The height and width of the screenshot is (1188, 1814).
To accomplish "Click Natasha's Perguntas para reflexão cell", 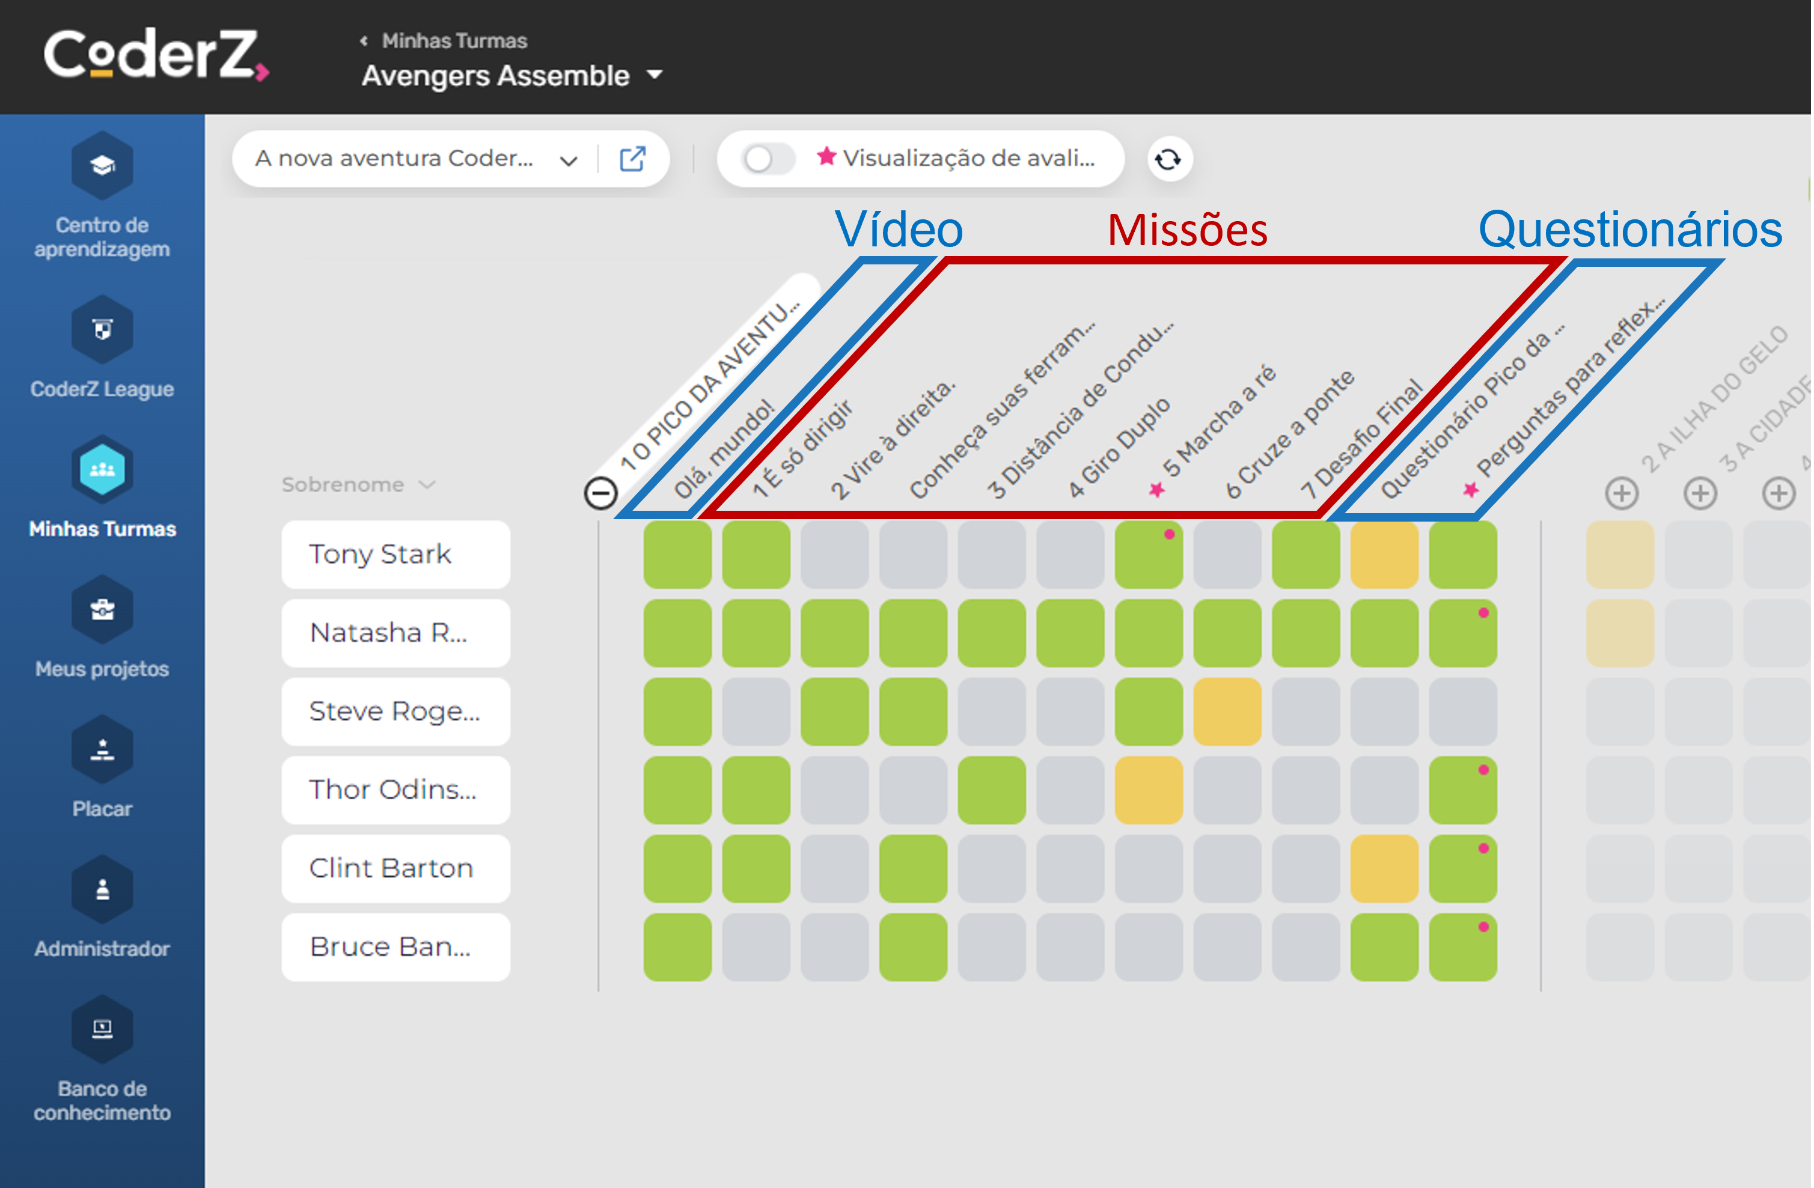I will click(1462, 633).
